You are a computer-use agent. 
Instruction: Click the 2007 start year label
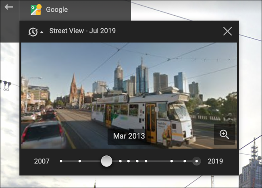pyautogui.click(x=42, y=161)
